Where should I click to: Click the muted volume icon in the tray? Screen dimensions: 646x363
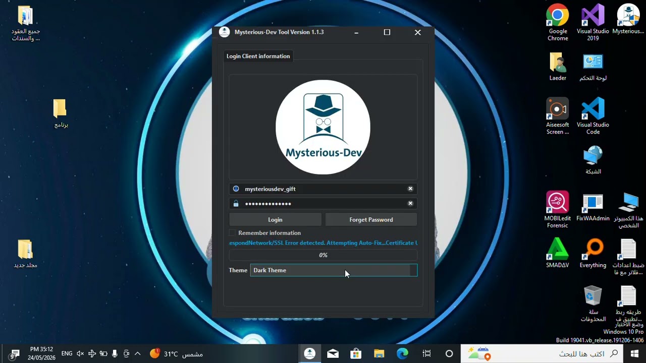pos(80,354)
